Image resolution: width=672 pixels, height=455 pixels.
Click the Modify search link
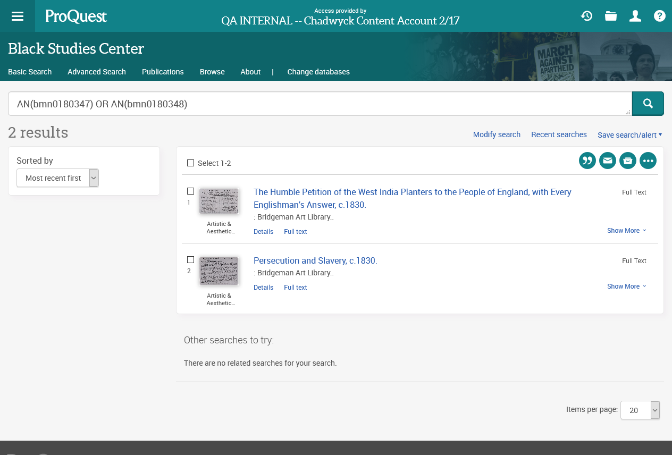click(x=497, y=134)
